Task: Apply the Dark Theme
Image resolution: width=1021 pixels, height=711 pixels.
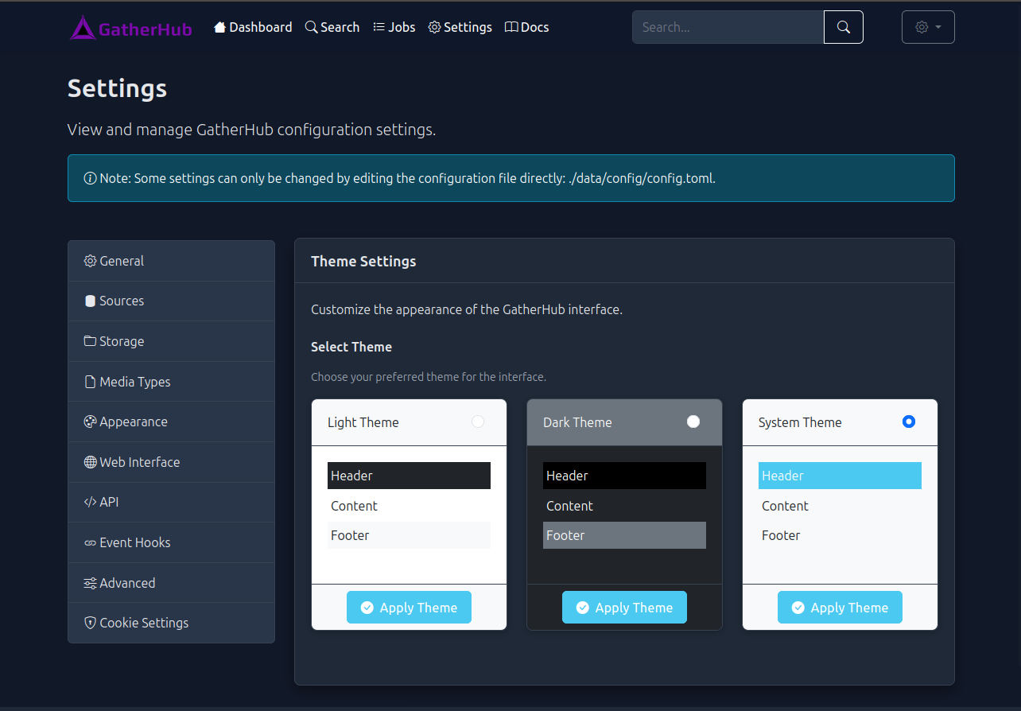Action: tap(624, 607)
